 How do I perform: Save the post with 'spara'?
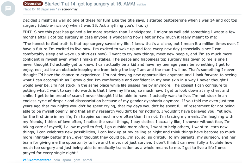tap(67, 160)
